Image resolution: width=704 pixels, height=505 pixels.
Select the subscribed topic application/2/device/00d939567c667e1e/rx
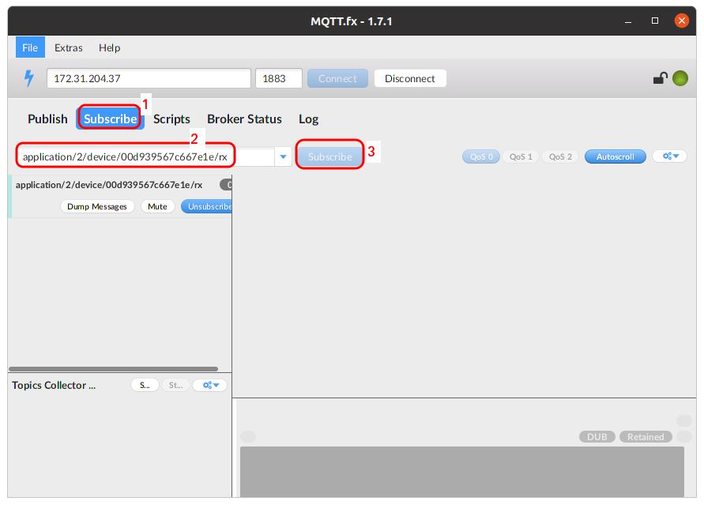(x=109, y=185)
